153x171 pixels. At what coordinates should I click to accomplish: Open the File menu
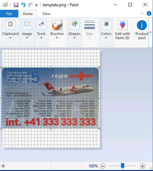pos(9,14)
